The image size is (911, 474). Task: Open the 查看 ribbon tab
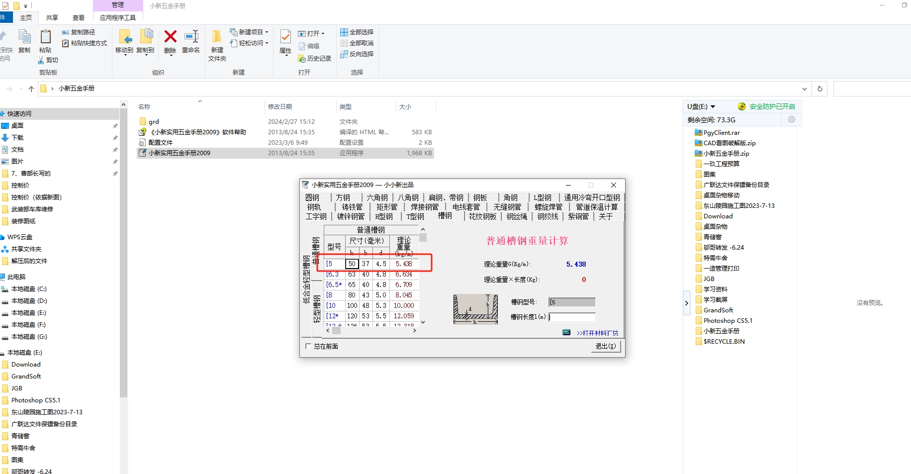[x=79, y=18]
